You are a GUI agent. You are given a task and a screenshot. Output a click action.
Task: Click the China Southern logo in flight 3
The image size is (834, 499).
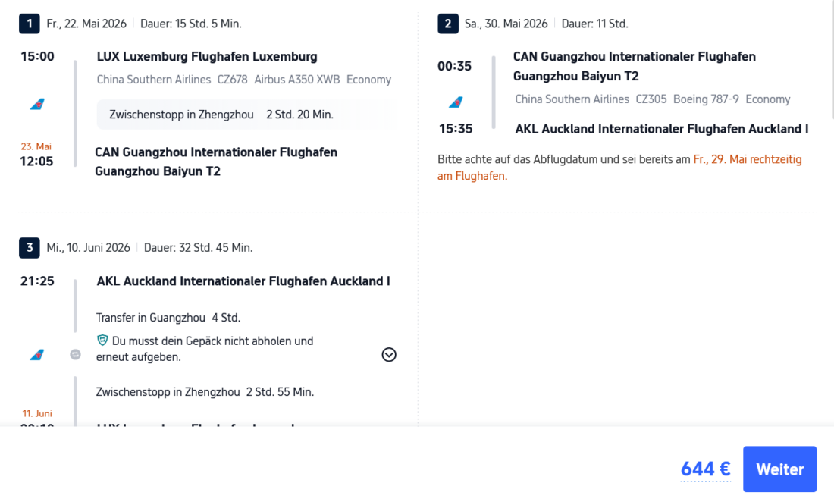tap(37, 355)
